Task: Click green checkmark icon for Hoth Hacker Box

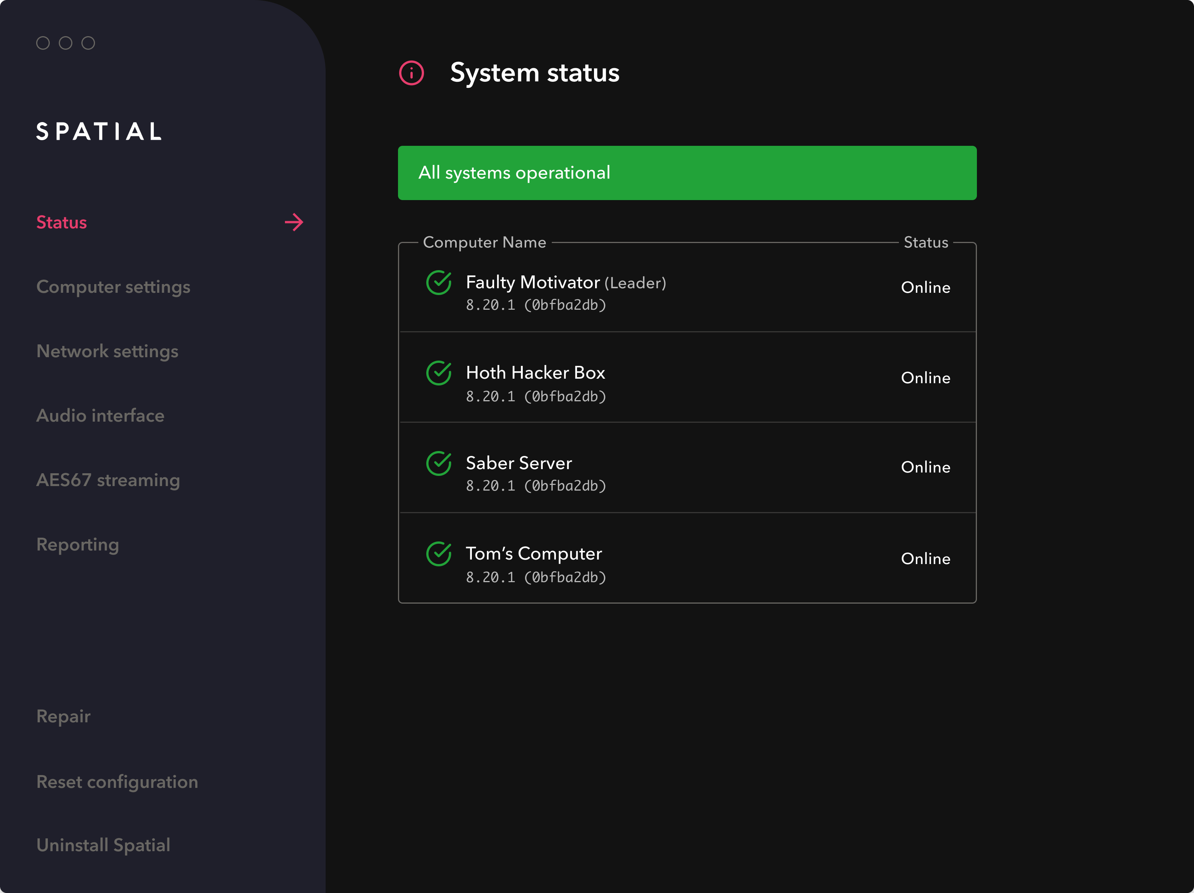Action: pyautogui.click(x=439, y=373)
